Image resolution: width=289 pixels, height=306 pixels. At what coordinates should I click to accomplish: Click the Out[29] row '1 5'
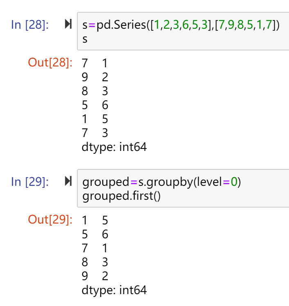(x=95, y=220)
